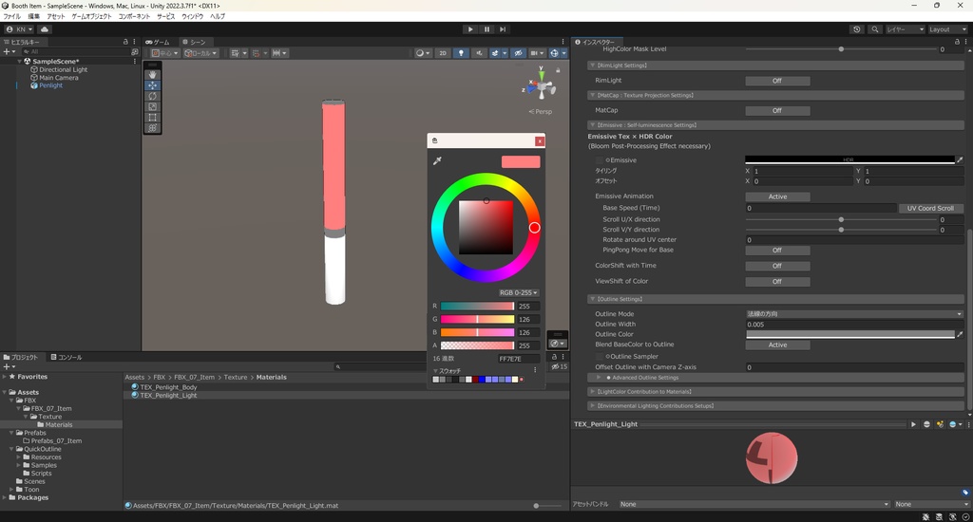Open the Undo History icon

click(x=857, y=29)
